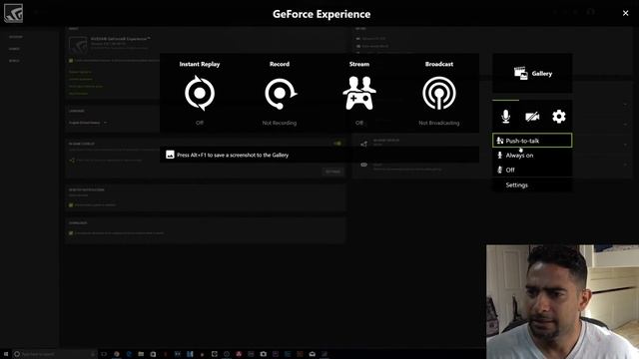Click the 'Press Alt+F1 to save a screenshot' text

coord(233,156)
